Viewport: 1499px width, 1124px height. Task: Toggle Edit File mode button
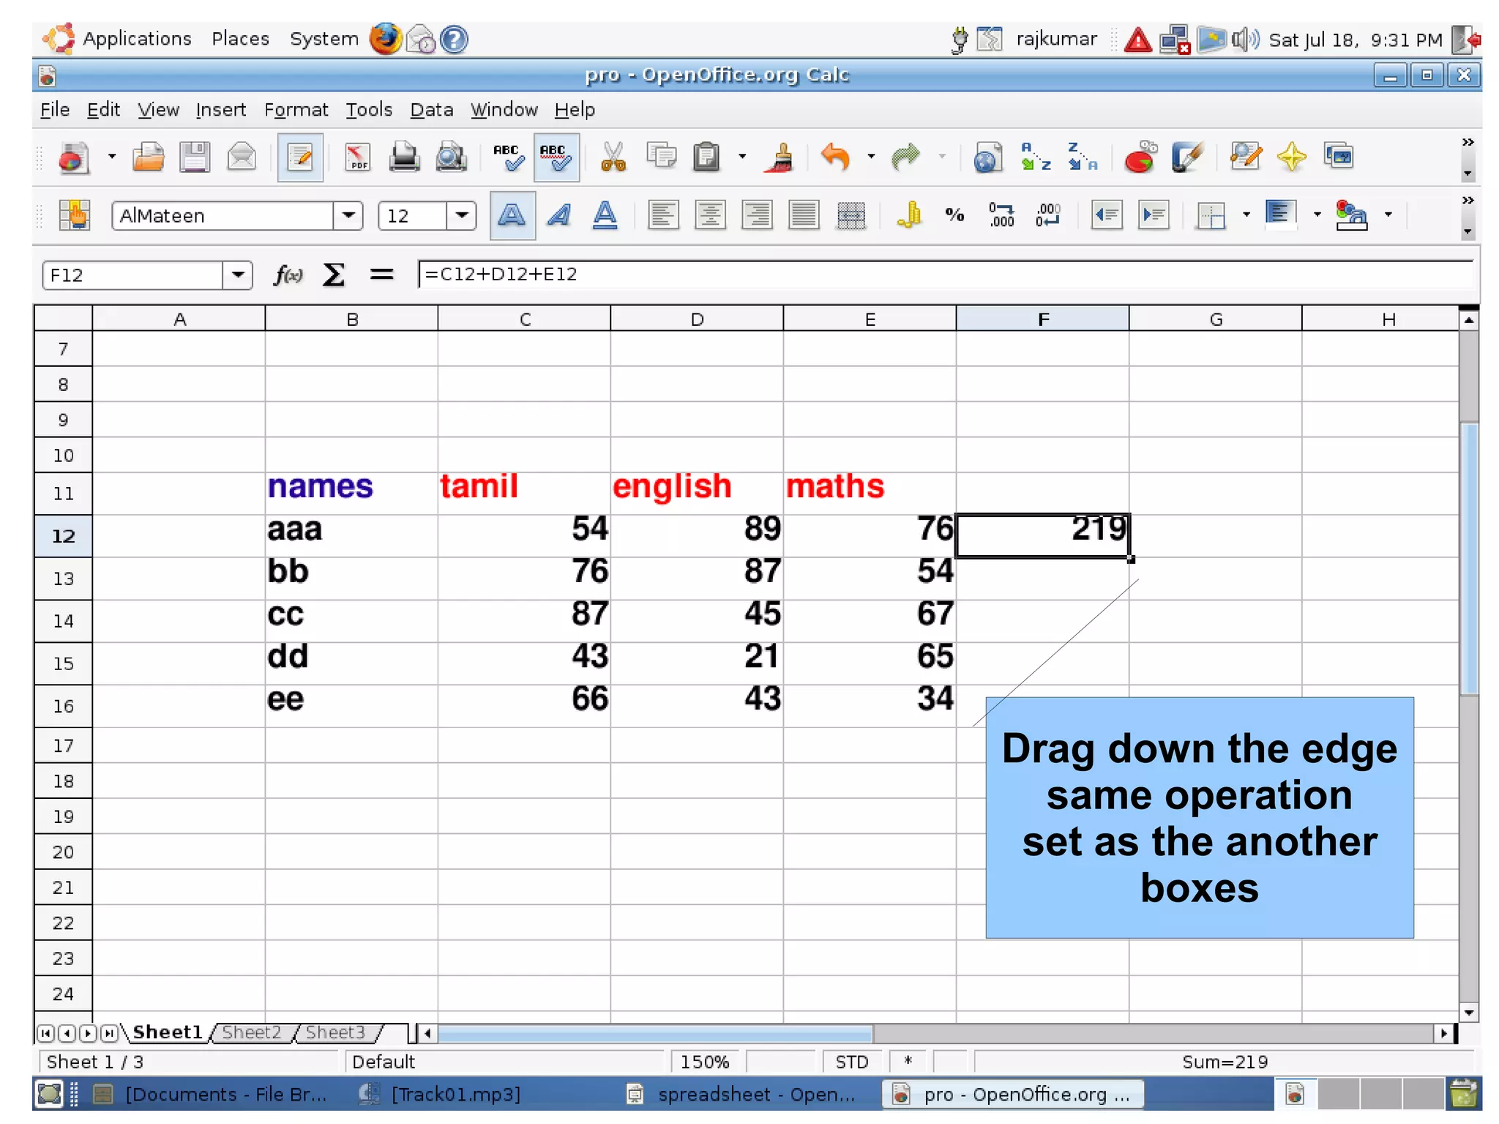300,157
